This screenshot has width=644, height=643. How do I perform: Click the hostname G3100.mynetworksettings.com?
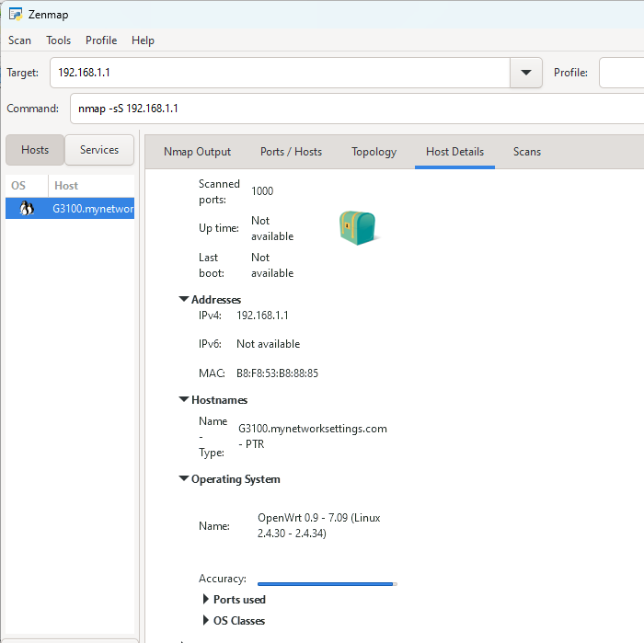pyautogui.click(x=313, y=429)
